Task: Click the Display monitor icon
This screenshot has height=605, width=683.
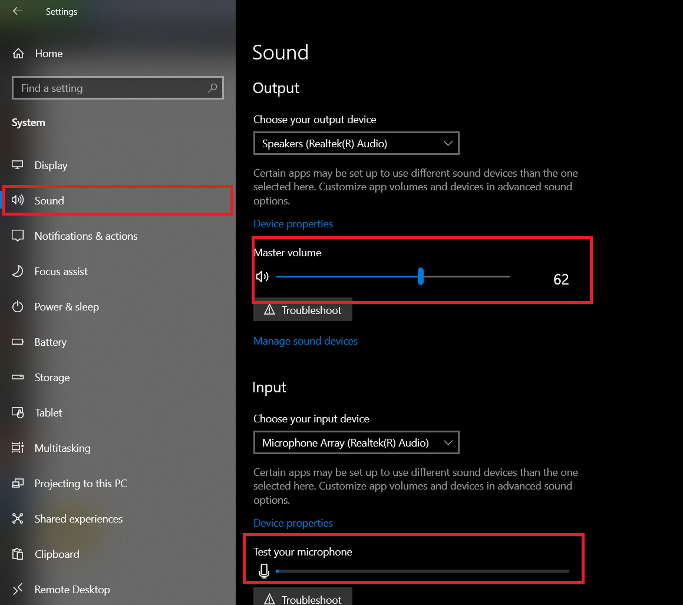Action: click(x=18, y=166)
